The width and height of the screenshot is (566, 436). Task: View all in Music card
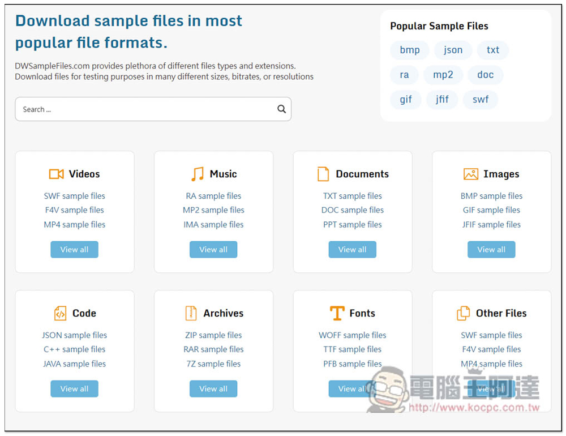pyautogui.click(x=213, y=249)
